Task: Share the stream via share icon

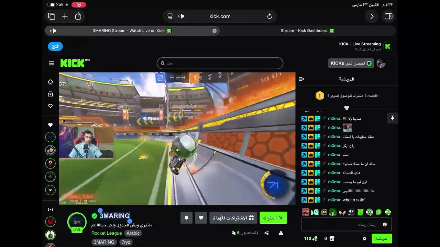Action: pos(266,233)
